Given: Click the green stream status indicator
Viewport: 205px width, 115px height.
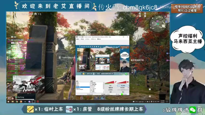Looking at the screenshot, I should coord(122,94).
